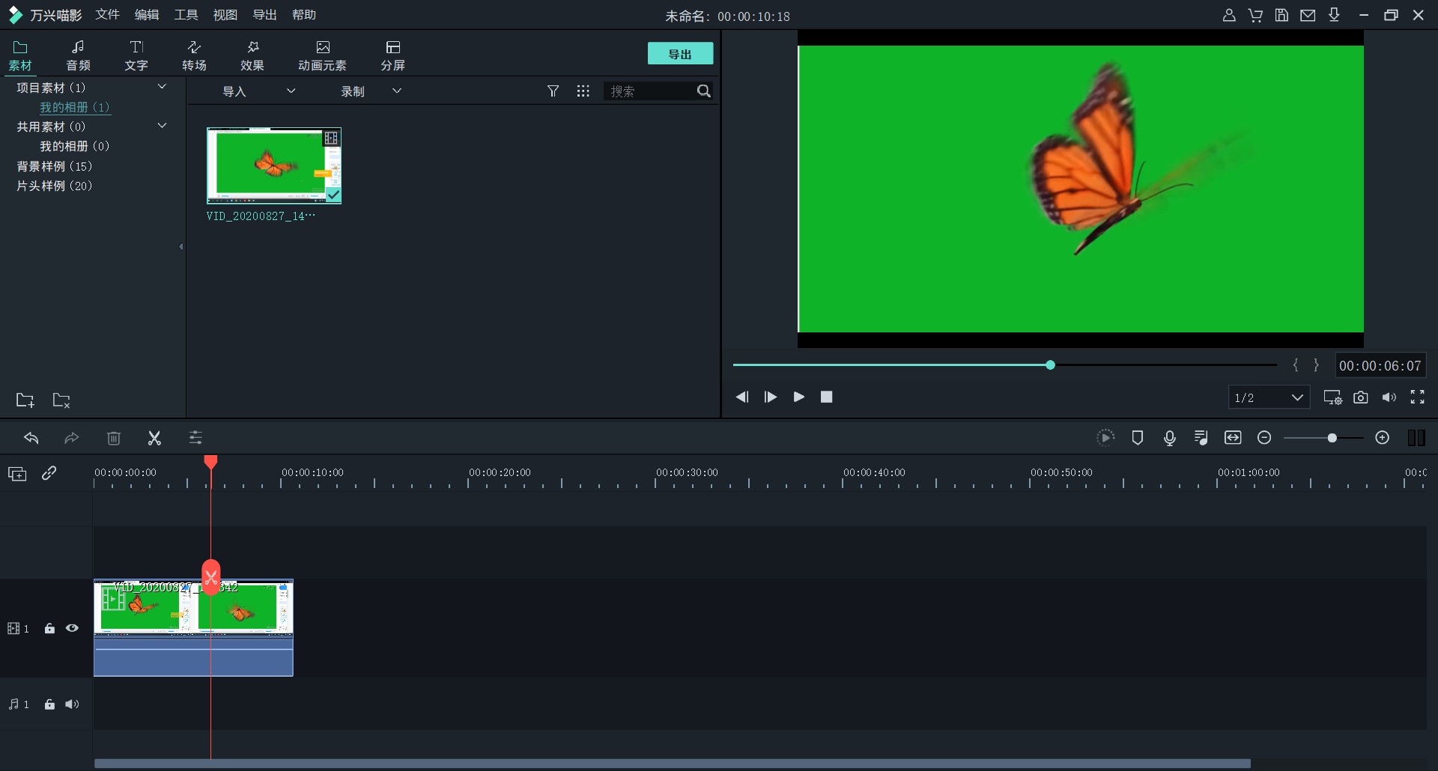Screen dimensions: 1438x771
Task: Add new folder in media library
Action: pos(25,400)
